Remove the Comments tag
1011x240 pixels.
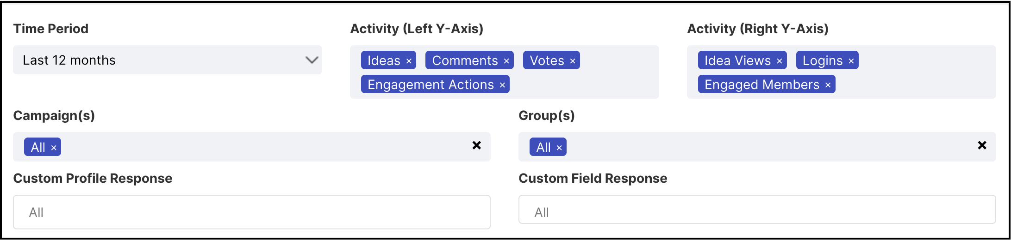pos(506,61)
